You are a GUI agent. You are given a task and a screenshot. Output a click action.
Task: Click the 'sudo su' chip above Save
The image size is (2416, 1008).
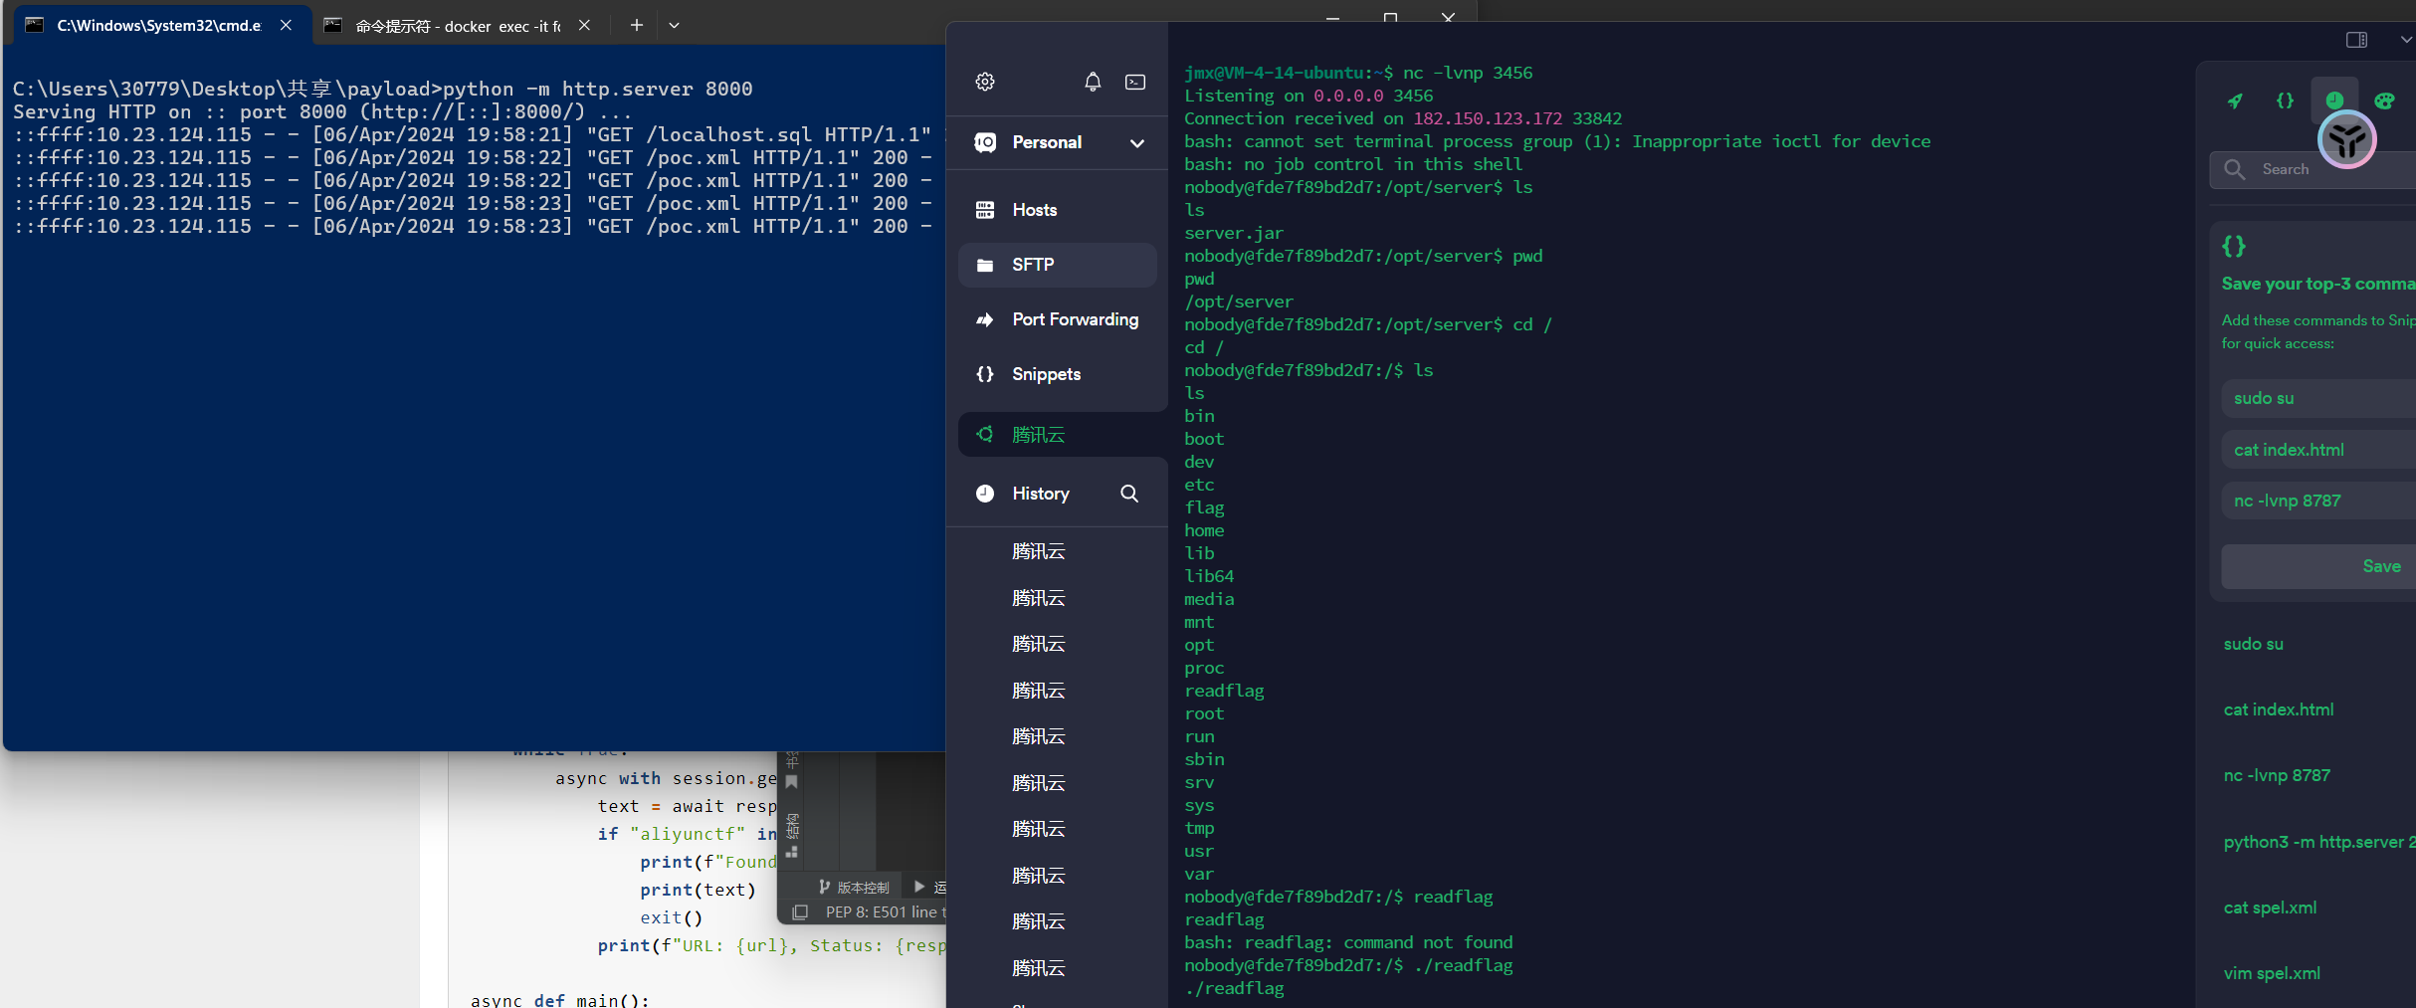coord(2318,398)
